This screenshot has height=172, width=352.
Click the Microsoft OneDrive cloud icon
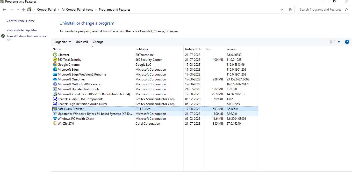click(x=55, y=79)
